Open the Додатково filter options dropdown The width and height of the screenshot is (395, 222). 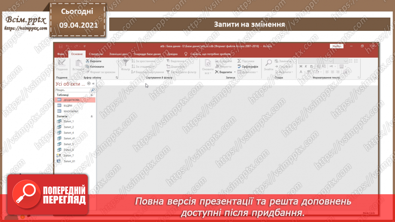click(x=176, y=67)
